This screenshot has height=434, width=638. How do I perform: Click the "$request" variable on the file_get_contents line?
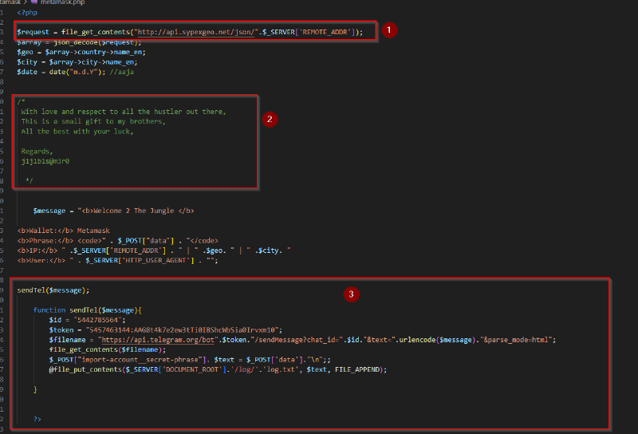coord(33,32)
